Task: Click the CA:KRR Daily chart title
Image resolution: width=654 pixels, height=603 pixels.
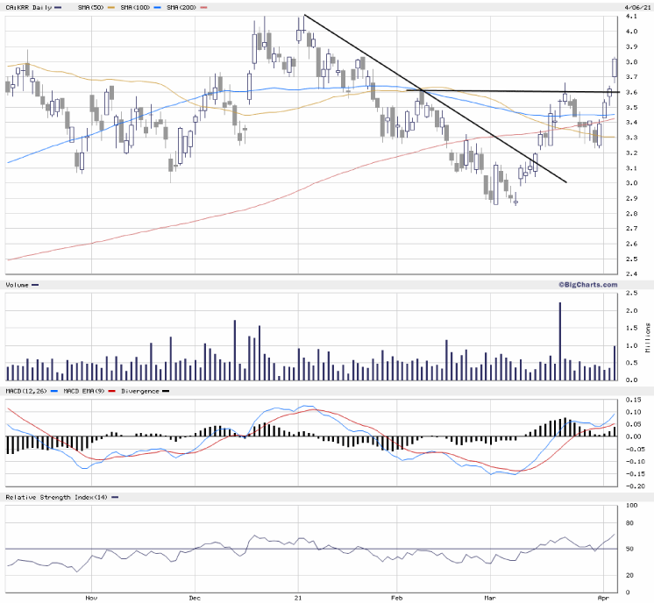Action: (x=28, y=7)
